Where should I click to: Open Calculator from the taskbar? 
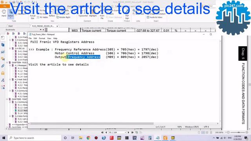point(150,138)
